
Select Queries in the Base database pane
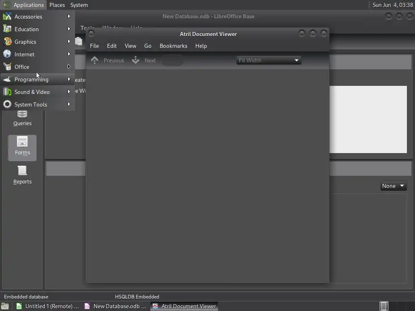pyautogui.click(x=22, y=119)
